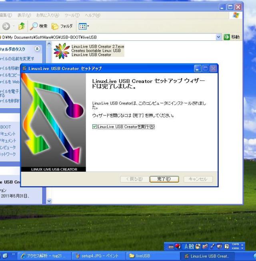Toggle the CAPS indicator on language bar
Image resolution: width=256 pixels, height=261 pixels.
(235, 244)
